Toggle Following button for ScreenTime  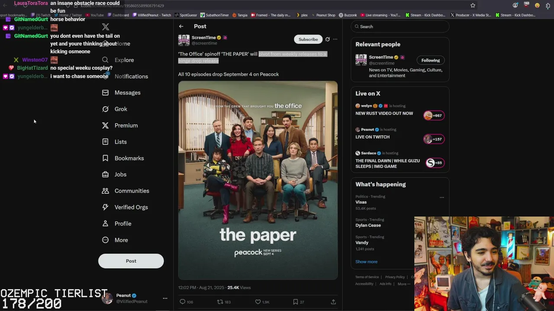tap(431, 60)
